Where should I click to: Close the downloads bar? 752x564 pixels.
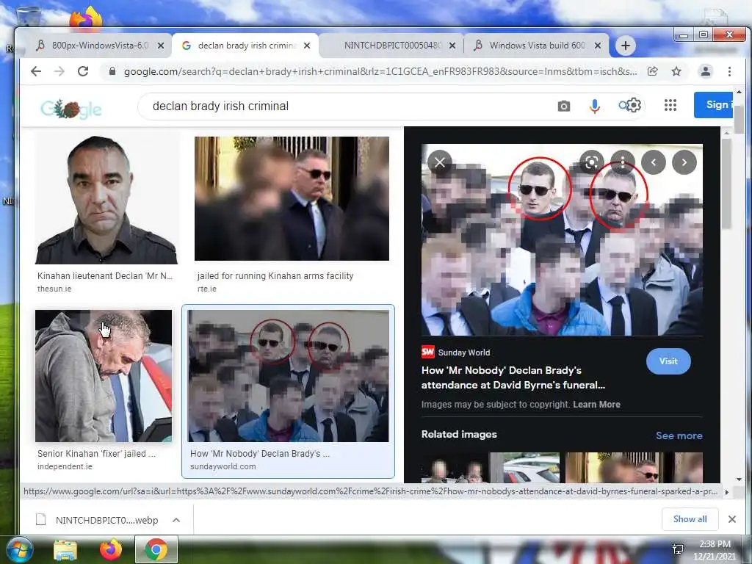coord(732,519)
